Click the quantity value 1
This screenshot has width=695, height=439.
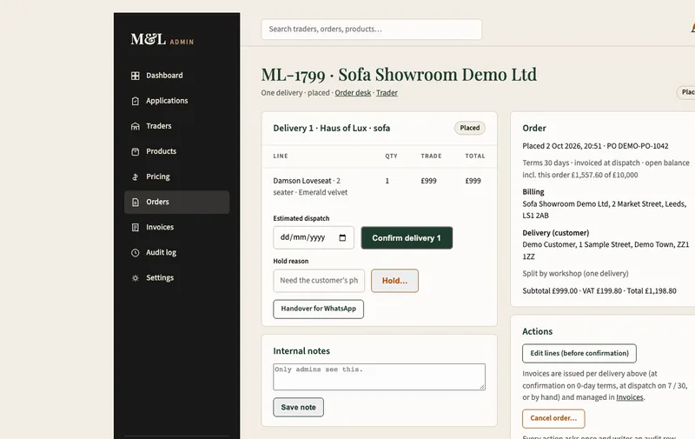[x=387, y=181]
